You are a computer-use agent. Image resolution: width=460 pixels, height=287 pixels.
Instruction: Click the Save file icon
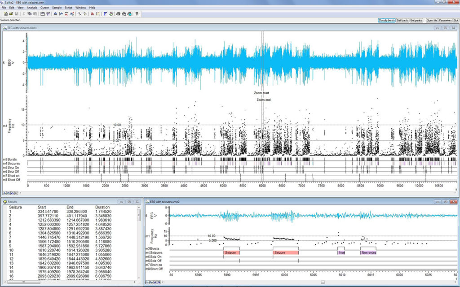point(17,14)
